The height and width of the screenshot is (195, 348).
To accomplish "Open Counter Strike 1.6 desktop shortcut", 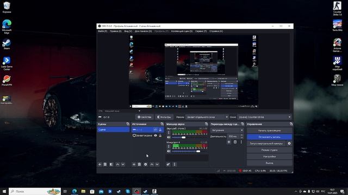I will tap(337, 8).
